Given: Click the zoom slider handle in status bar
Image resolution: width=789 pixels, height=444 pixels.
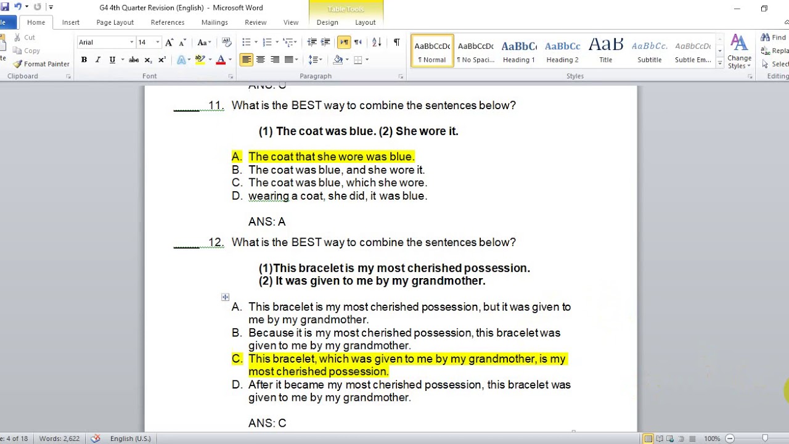Looking at the screenshot, I should pyautogui.click(x=765, y=438).
